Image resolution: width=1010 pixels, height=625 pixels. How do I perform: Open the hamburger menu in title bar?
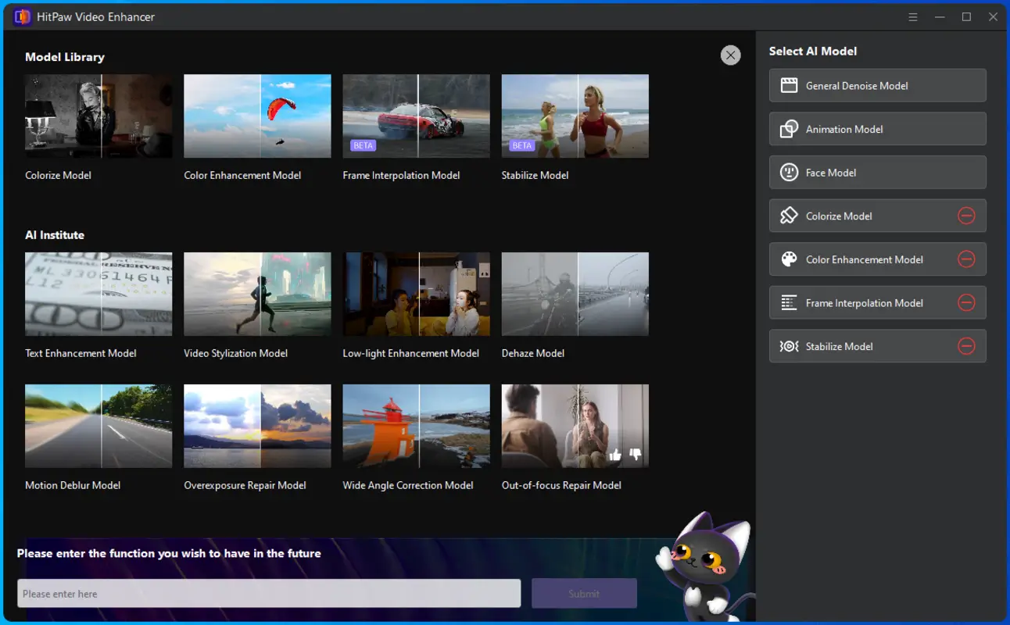(x=913, y=16)
